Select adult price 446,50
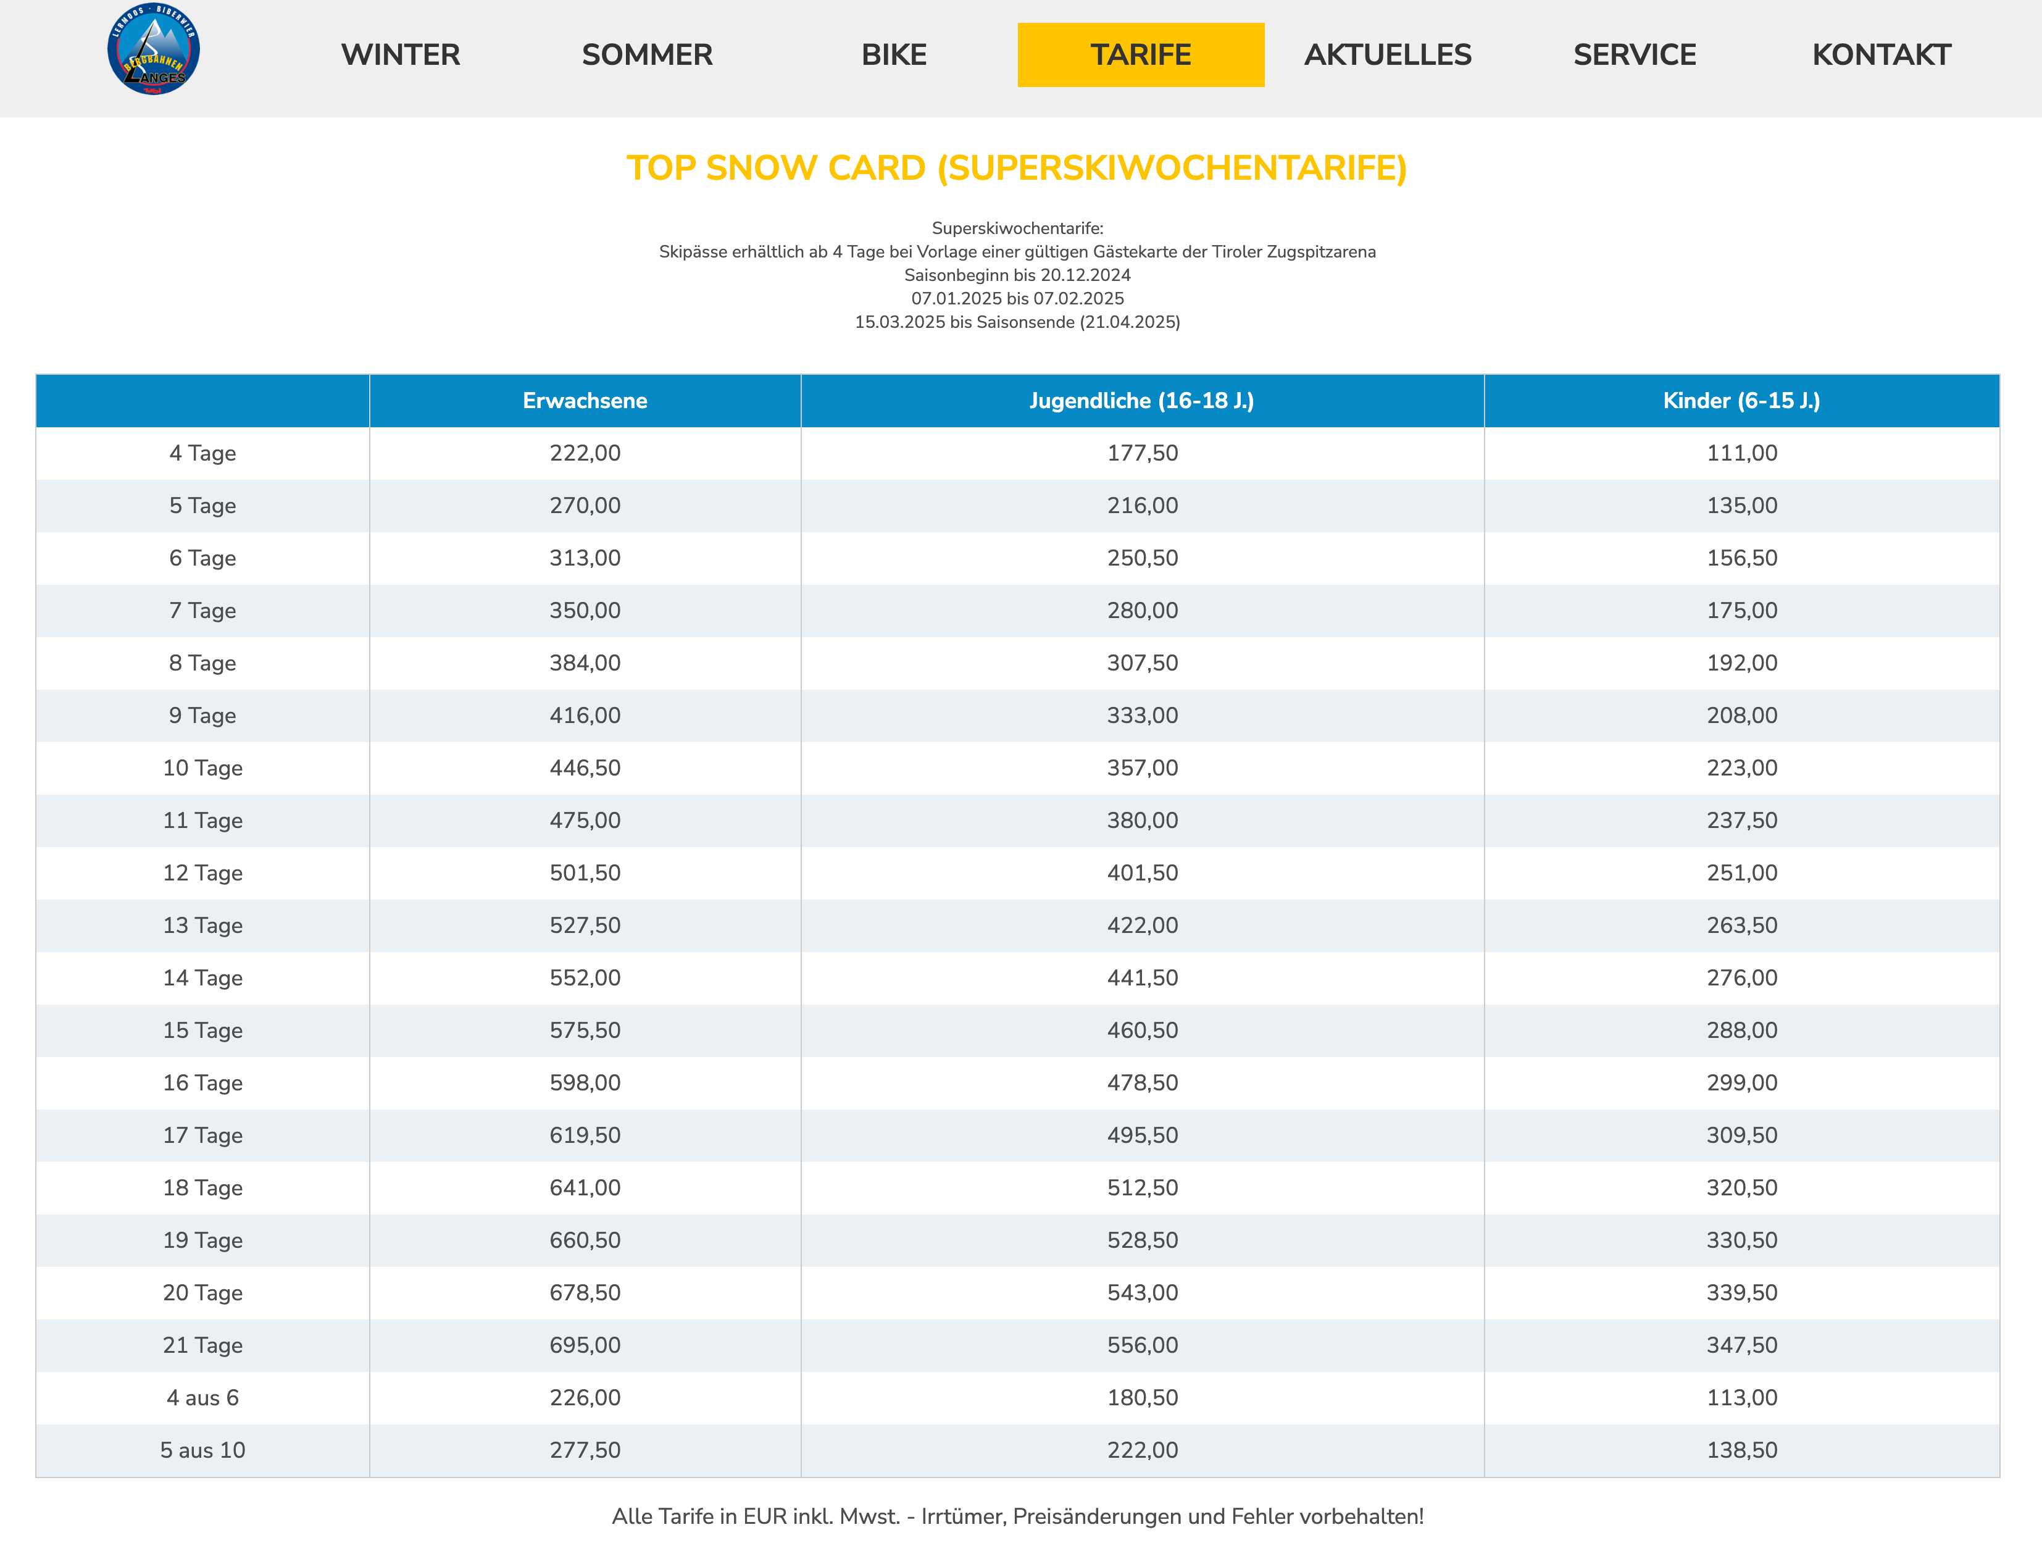Image resolution: width=2042 pixels, height=1551 pixels. pos(585,768)
